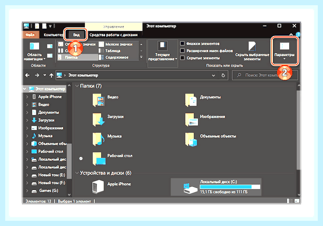The height and width of the screenshot is (226, 323).
Task: Switch to large thumbnails view via status bar icon
Action: [x=297, y=200]
